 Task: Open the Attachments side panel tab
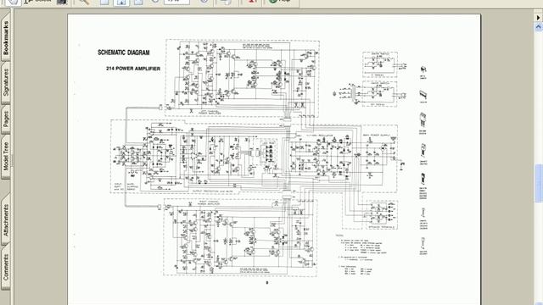[6, 220]
